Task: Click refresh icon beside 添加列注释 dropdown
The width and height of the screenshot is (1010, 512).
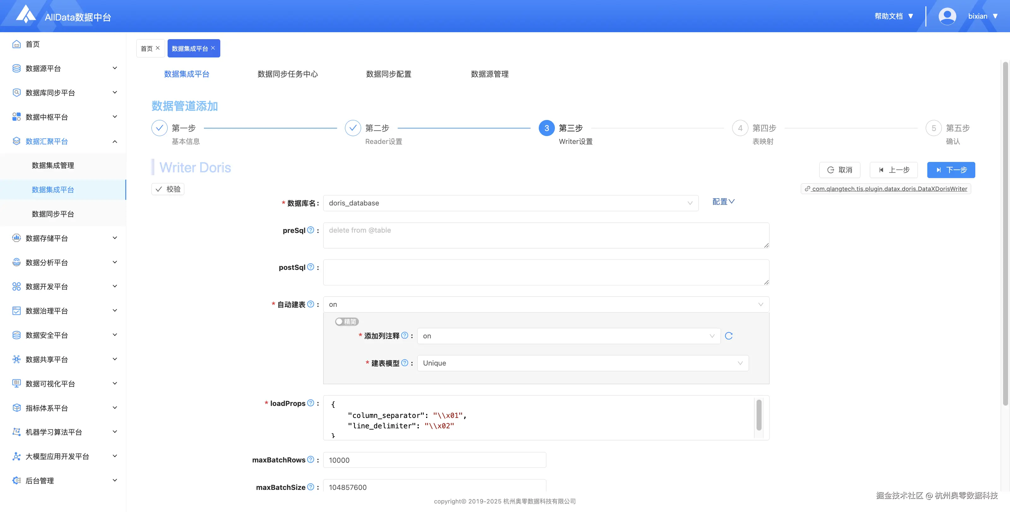Action: pos(728,336)
